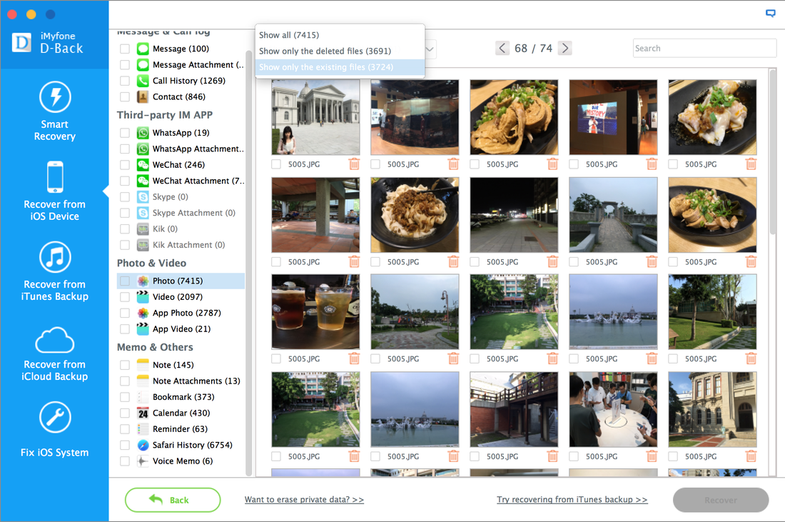Open the App Video (21) category
This screenshot has height=522, width=785.
point(181,329)
